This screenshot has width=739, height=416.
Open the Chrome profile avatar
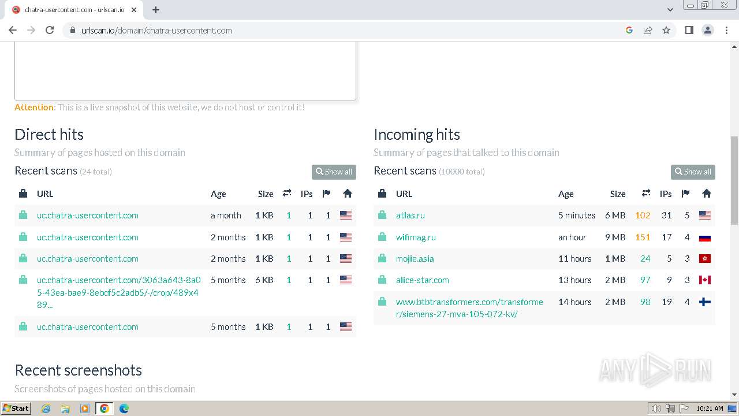tap(707, 30)
